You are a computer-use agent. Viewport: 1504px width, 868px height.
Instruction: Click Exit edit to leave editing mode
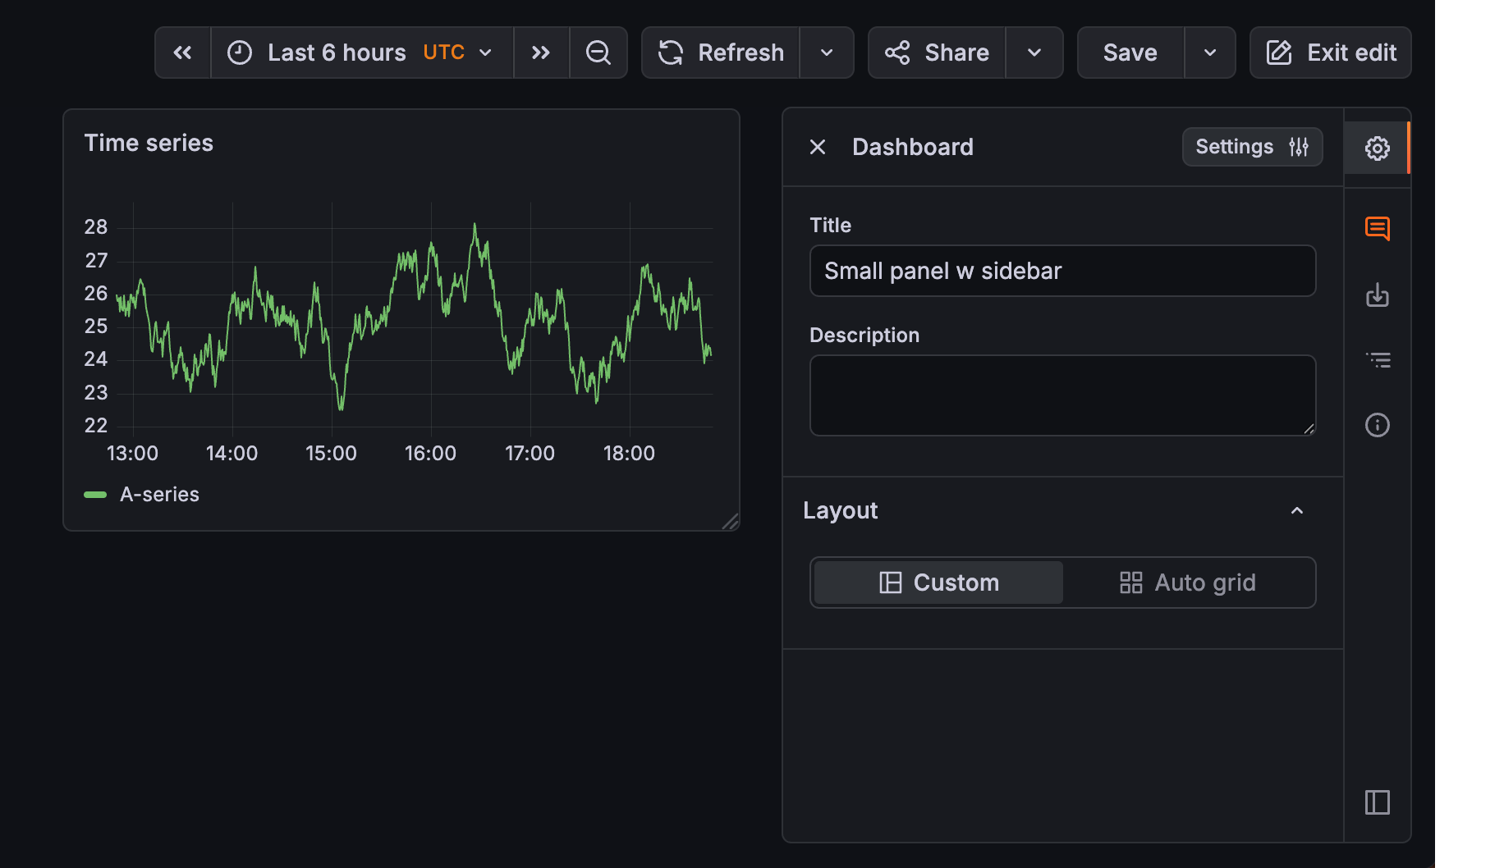1329,53
